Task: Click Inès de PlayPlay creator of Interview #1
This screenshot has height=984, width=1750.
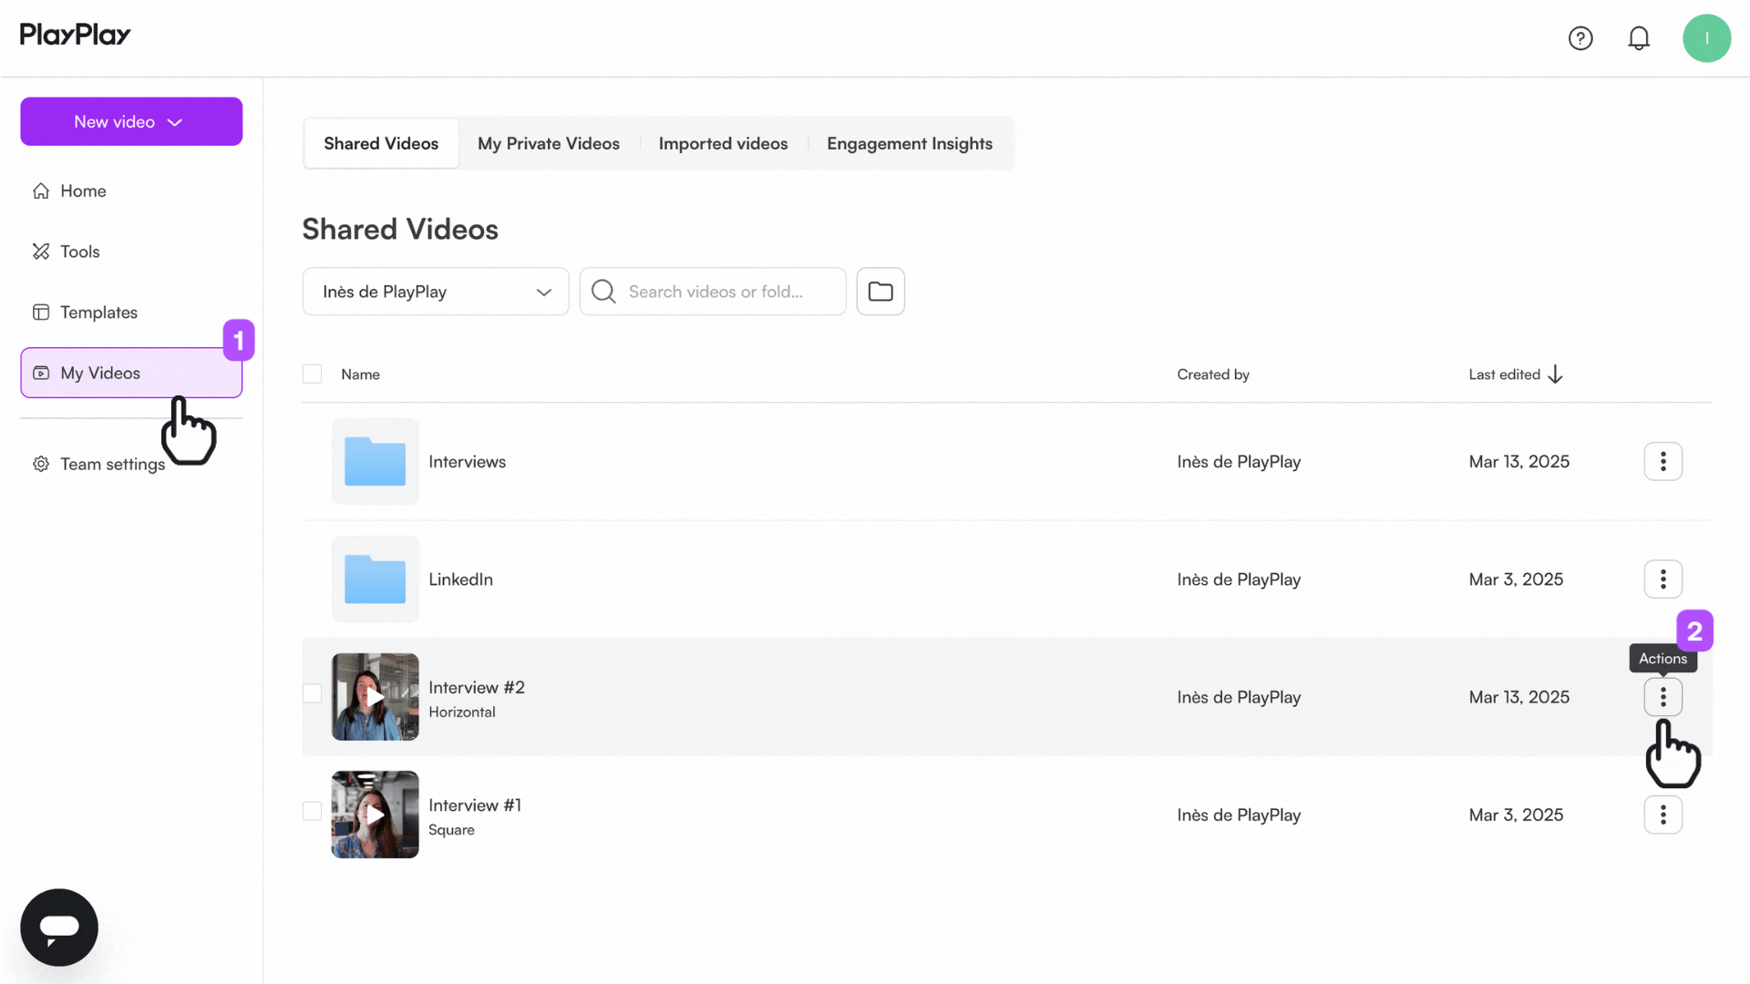Action: (1239, 815)
